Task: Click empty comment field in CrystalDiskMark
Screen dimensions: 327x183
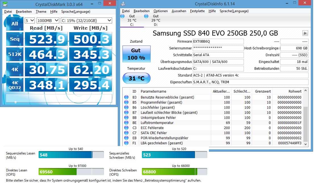Action: [59, 98]
